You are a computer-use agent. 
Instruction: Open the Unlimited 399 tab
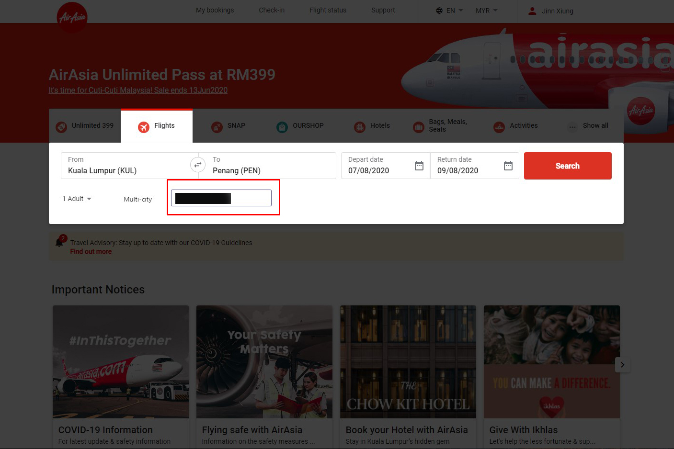click(85, 126)
